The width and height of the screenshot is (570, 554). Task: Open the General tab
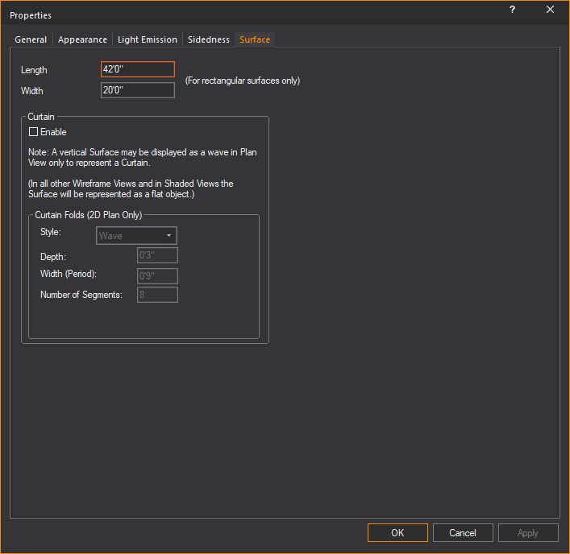point(31,39)
